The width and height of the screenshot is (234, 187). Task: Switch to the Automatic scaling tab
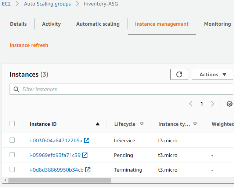click(x=98, y=24)
